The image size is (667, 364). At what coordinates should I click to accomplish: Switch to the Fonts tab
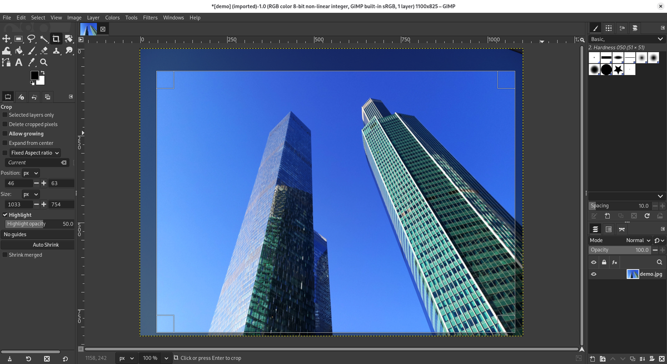(622, 28)
